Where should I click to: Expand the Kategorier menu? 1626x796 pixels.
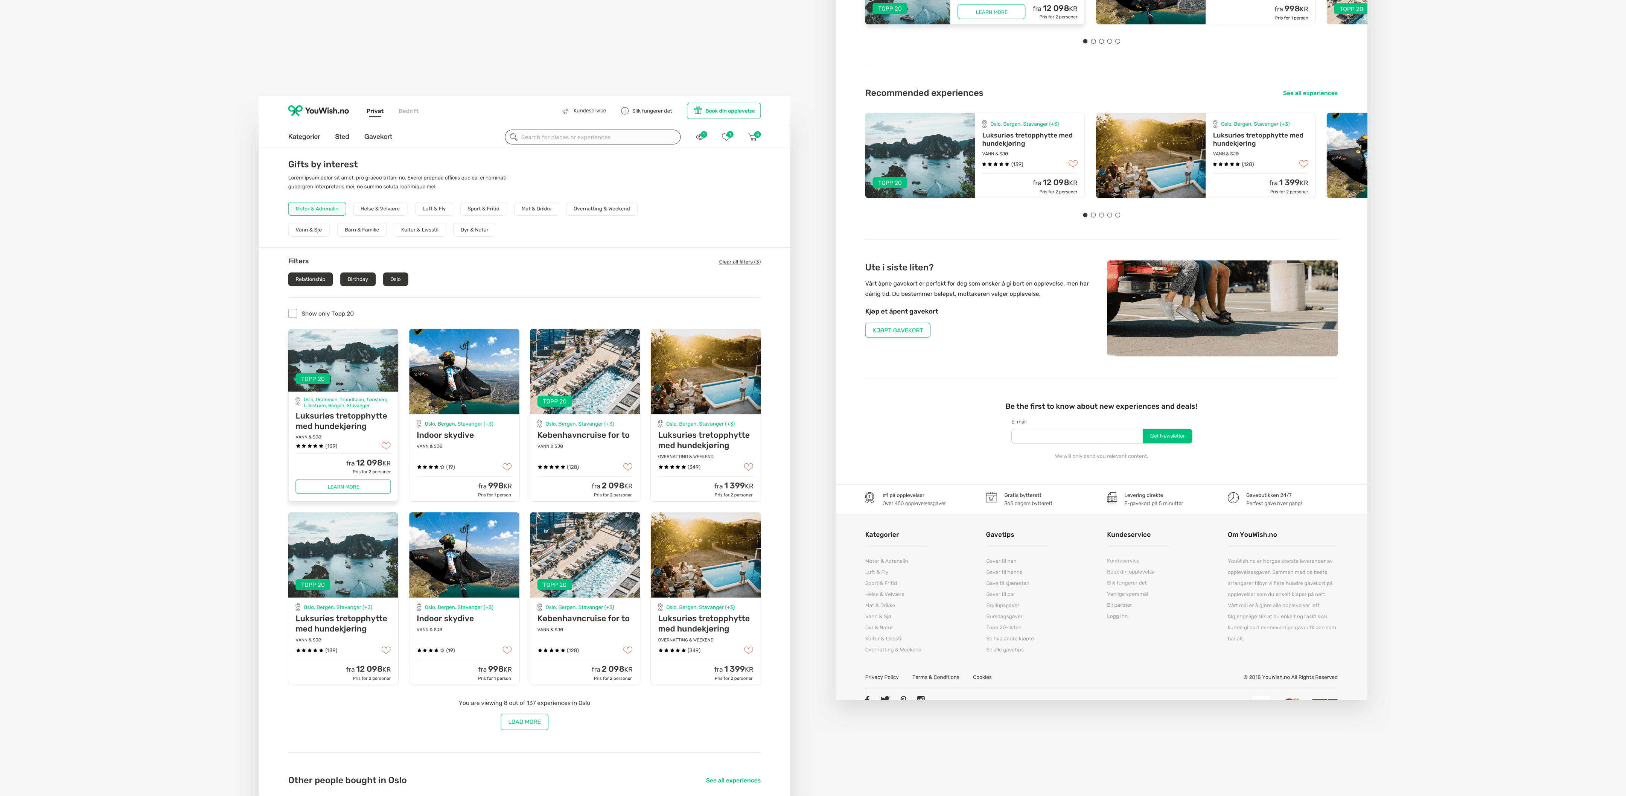pyautogui.click(x=304, y=137)
